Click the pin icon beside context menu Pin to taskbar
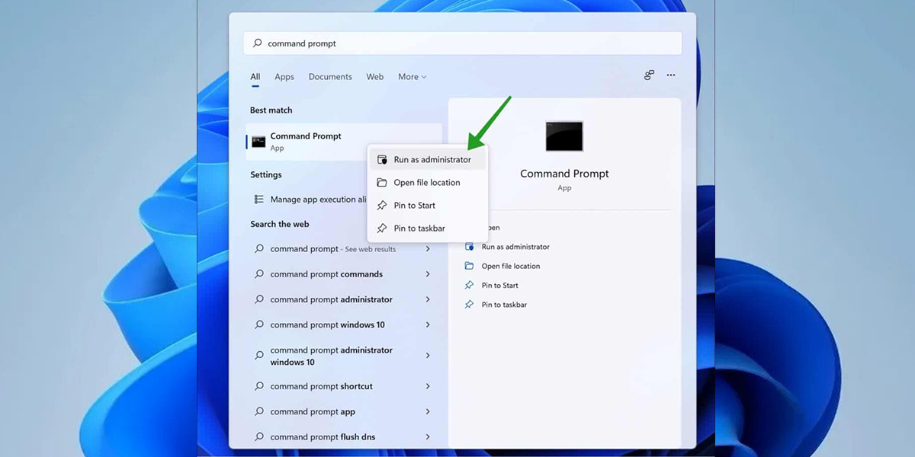The height and width of the screenshot is (457, 915). coord(382,228)
